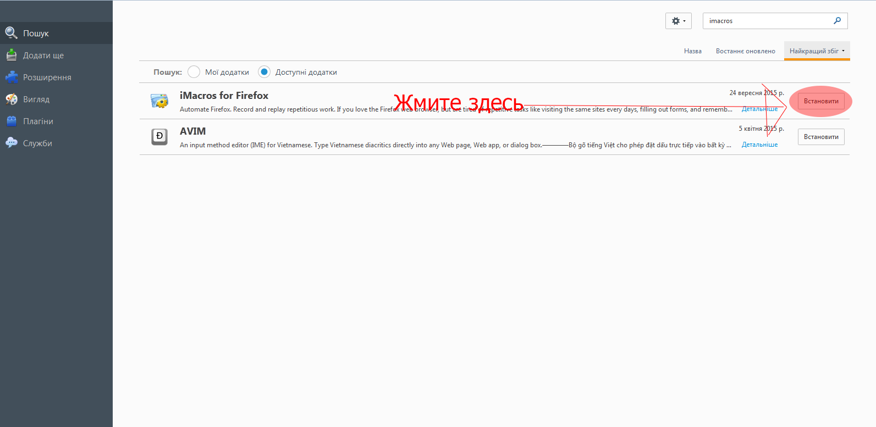Click the AVIM description text

click(455, 145)
